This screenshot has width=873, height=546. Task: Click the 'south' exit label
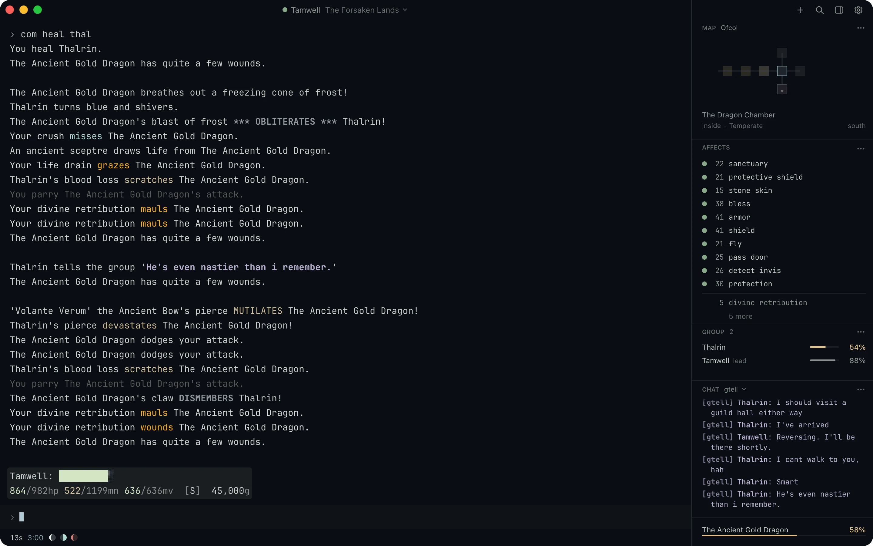856,126
